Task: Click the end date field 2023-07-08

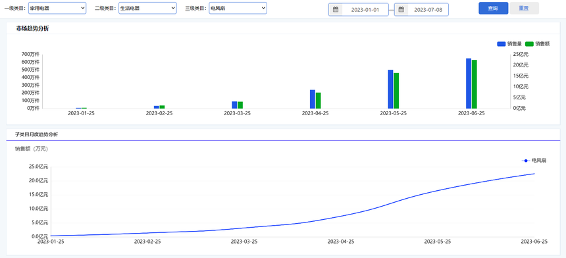Action: click(x=428, y=10)
